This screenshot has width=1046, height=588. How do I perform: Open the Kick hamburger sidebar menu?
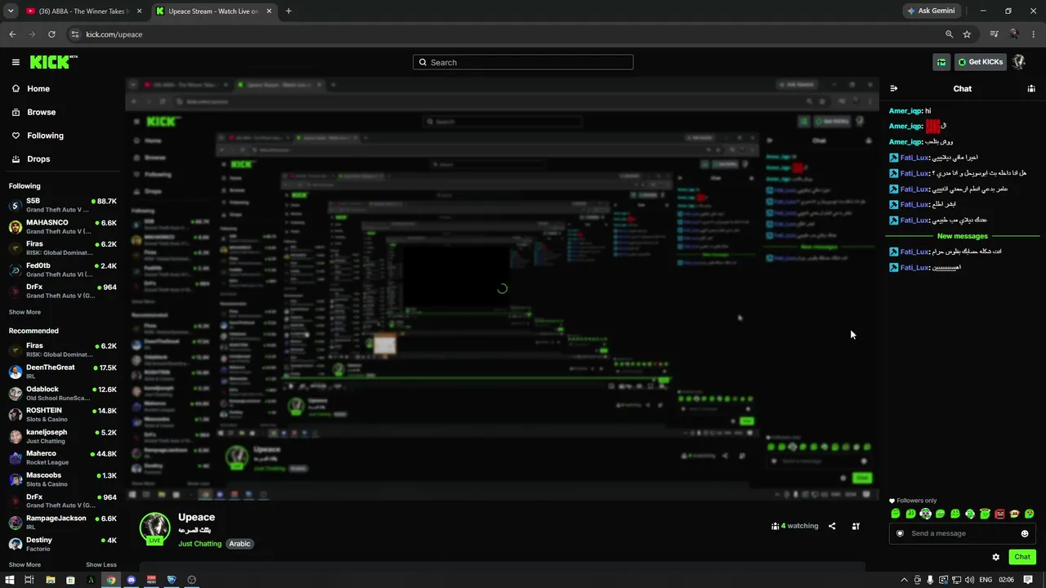[x=16, y=62]
